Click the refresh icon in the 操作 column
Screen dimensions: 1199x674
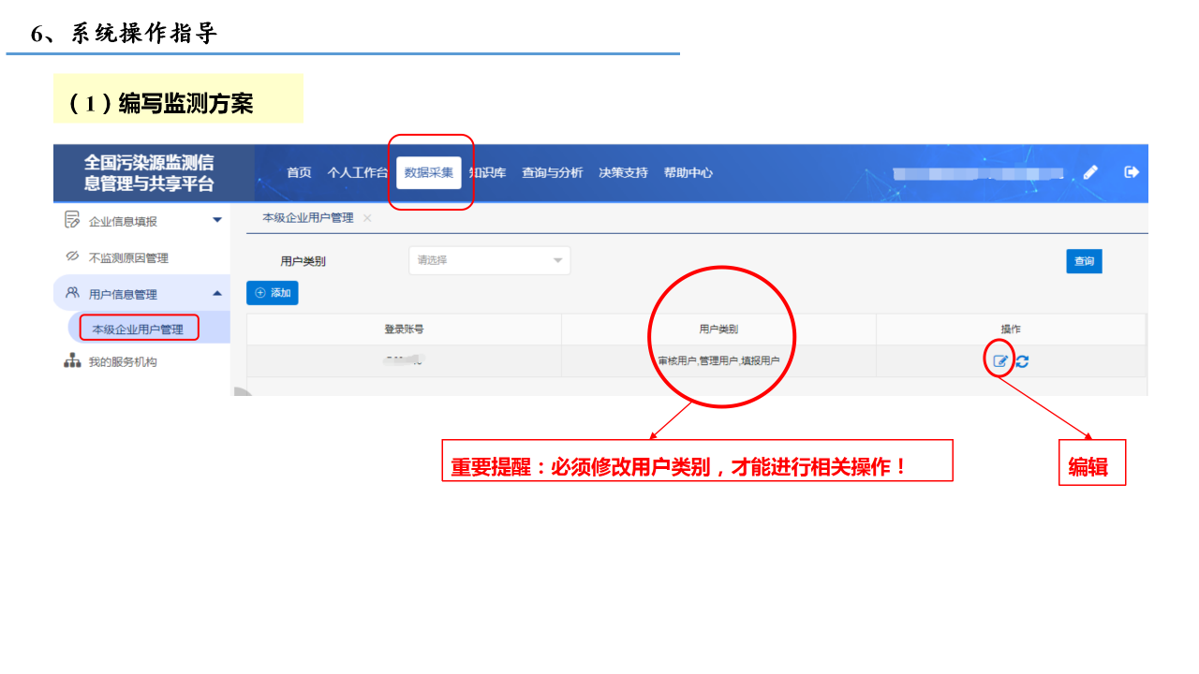(x=1022, y=361)
